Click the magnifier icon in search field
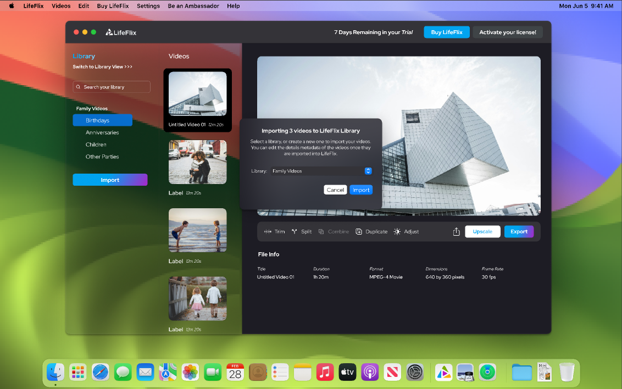Screen dimensions: 622x389 (x=78, y=87)
